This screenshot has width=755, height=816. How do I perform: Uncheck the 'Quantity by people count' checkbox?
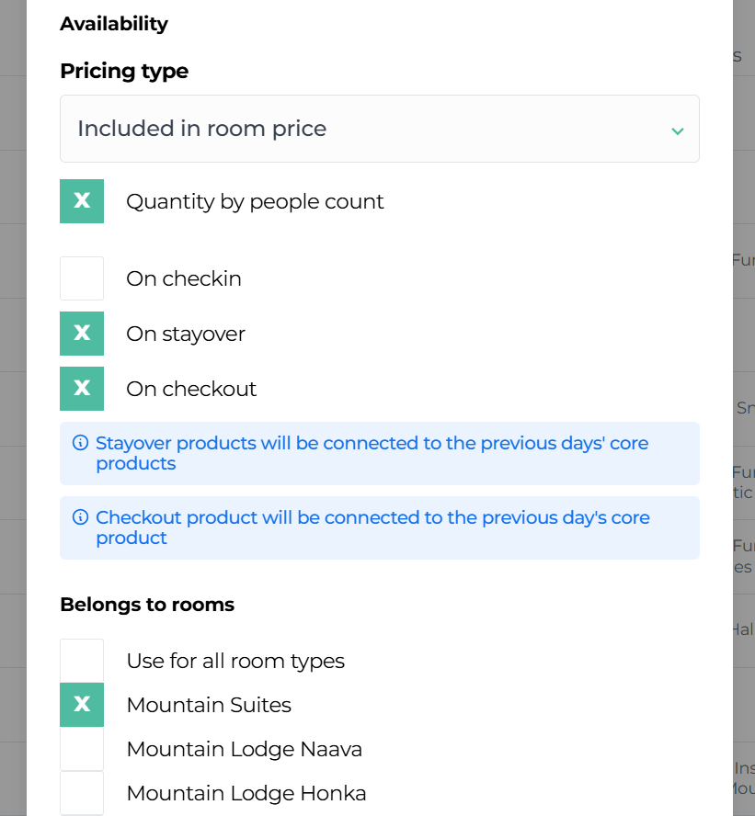[82, 201]
